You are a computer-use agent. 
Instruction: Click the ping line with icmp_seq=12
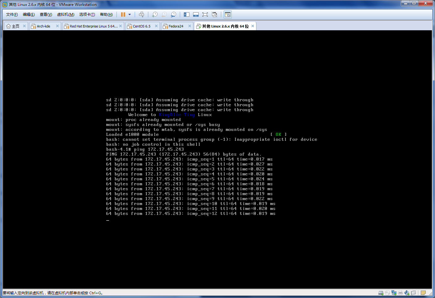click(191, 214)
